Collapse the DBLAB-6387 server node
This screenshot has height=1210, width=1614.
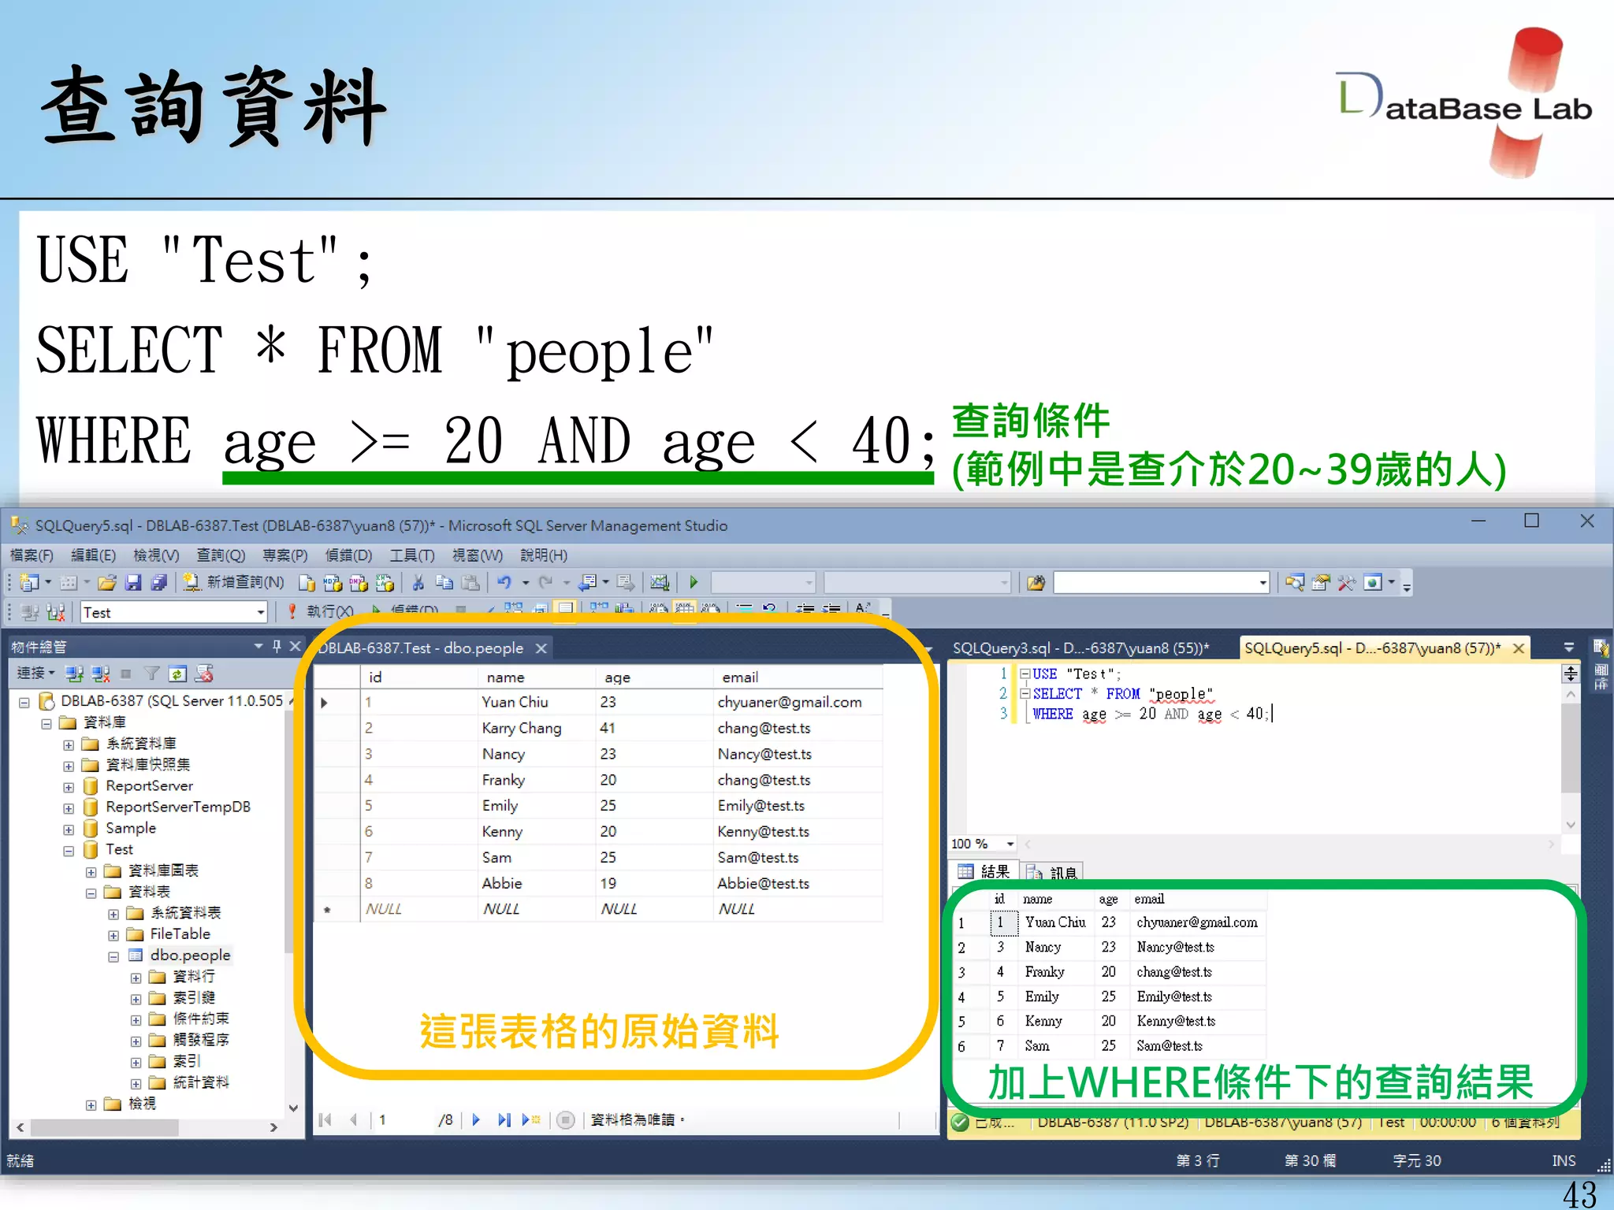click(24, 702)
